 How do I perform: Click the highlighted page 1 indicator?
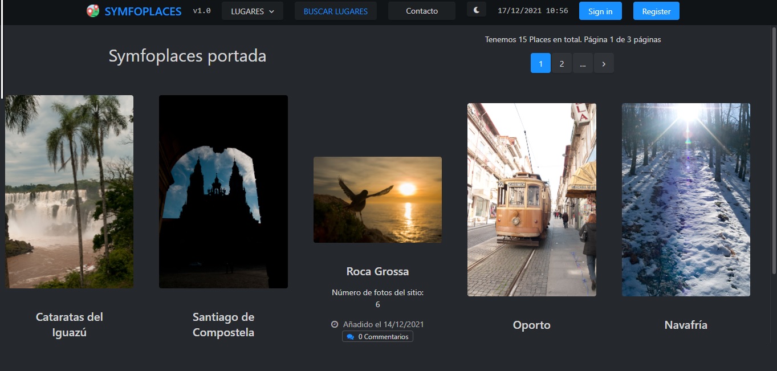[540, 63]
